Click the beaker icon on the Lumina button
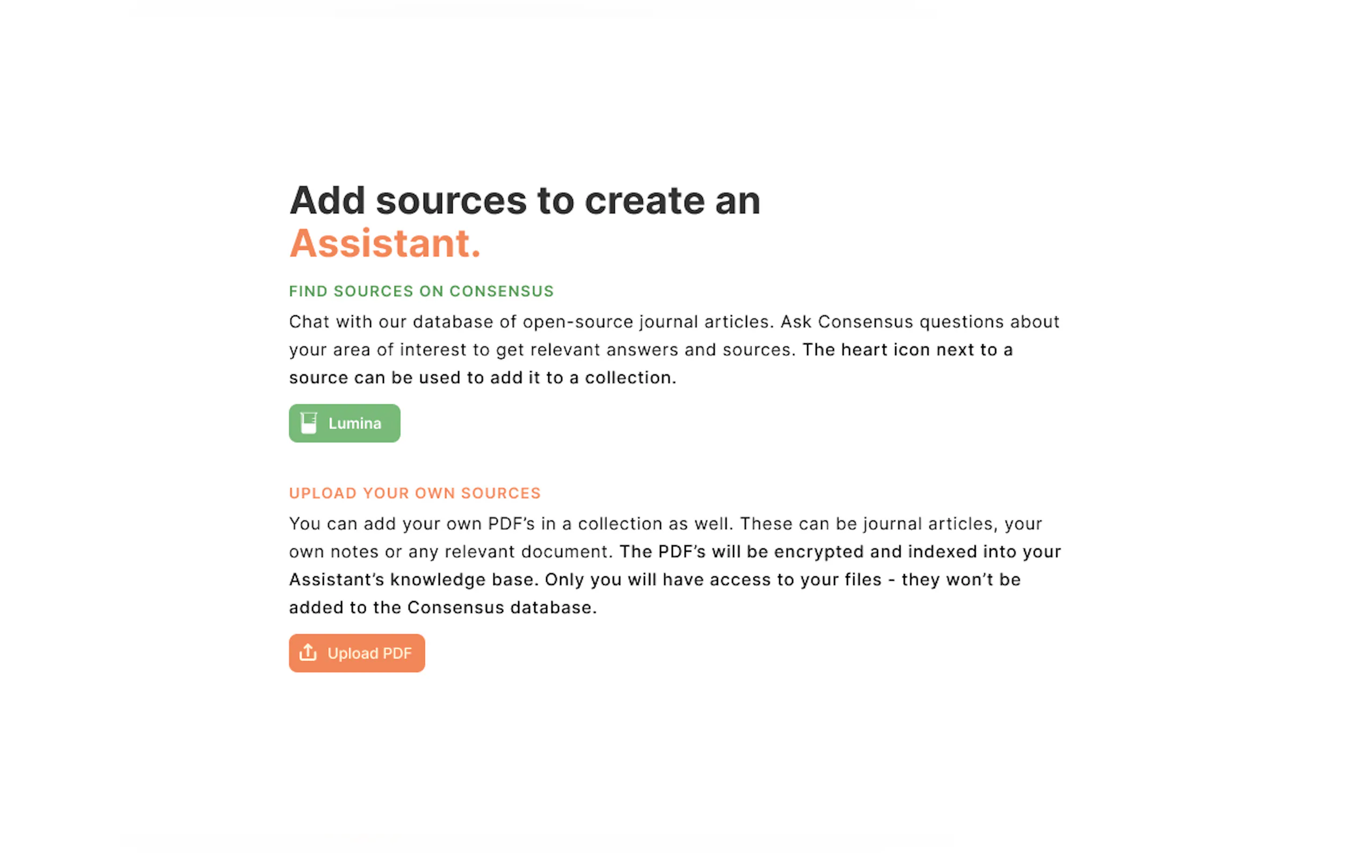The width and height of the screenshot is (1364, 853). pyautogui.click(x=308, y=423)
